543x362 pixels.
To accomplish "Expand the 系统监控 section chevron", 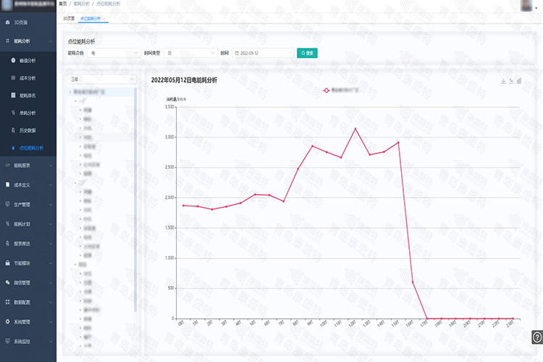I will coord(51,342).
